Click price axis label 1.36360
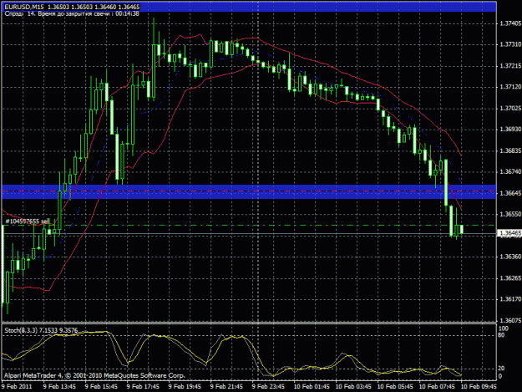 coord(510,257)
